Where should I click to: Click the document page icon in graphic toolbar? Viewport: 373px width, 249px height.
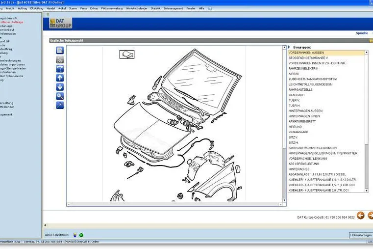60,50
